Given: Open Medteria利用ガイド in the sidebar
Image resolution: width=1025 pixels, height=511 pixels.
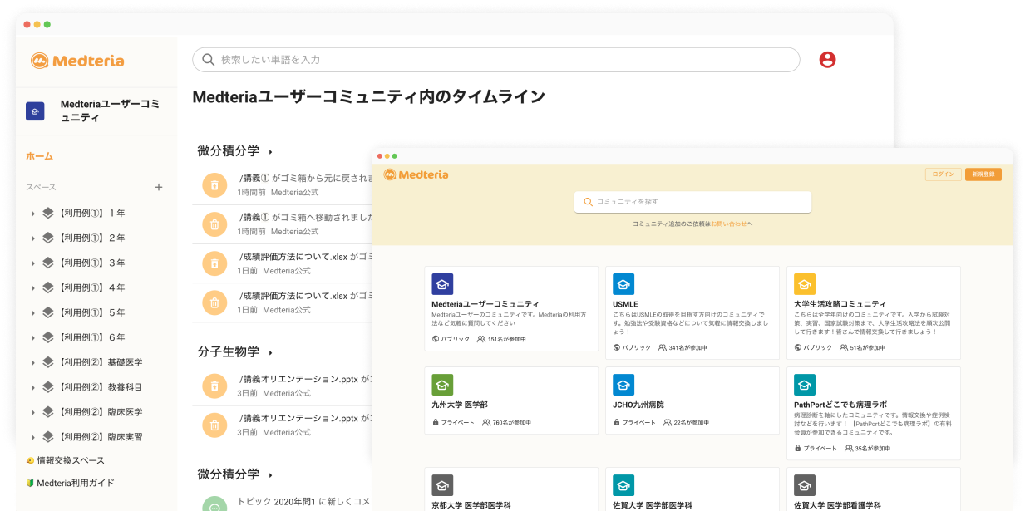Looking at the screenshot, I should (x=71, y=483).
